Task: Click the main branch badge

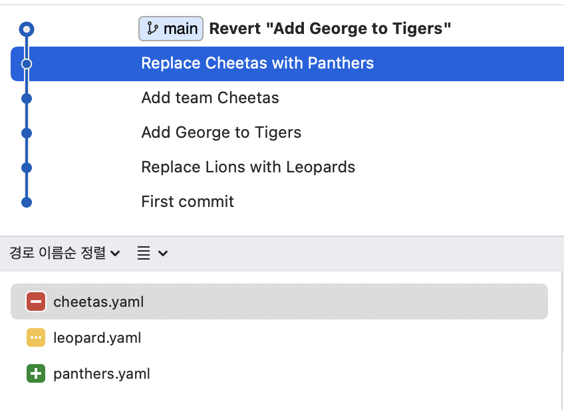Action: 171,29
